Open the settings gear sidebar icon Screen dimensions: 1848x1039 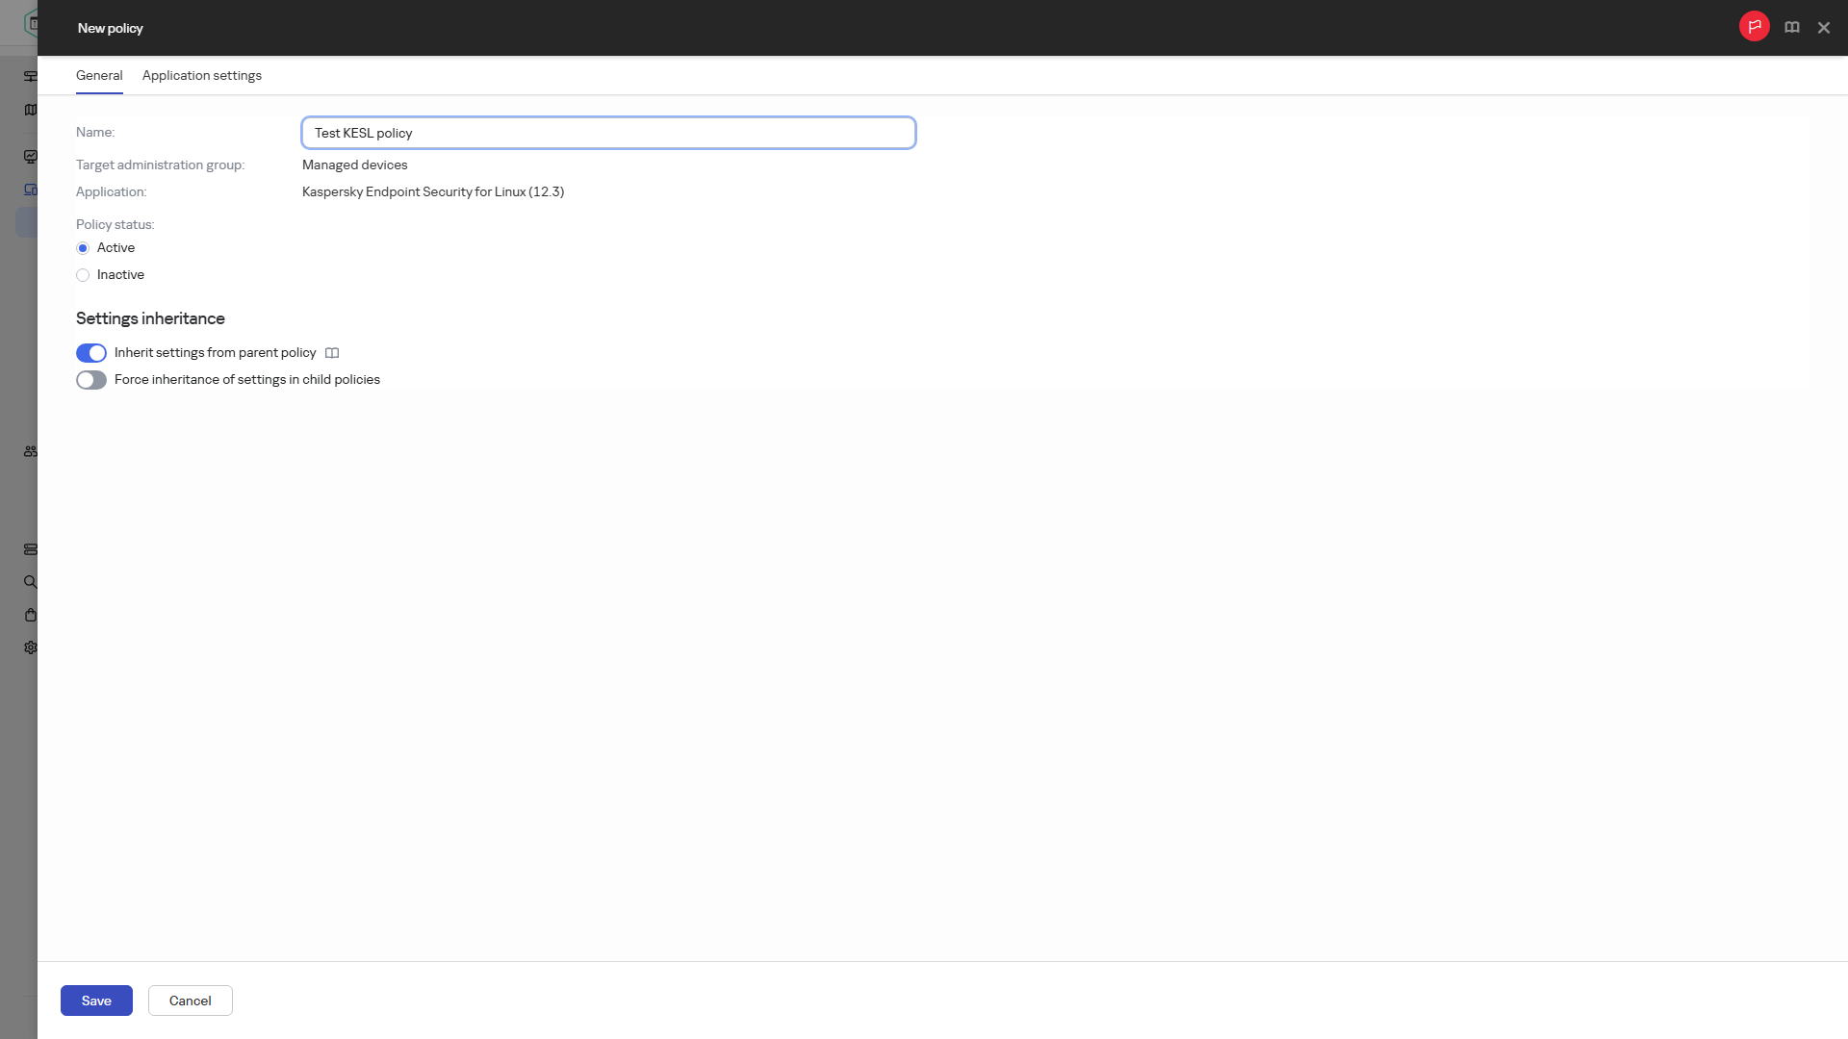tap(31, 647)
